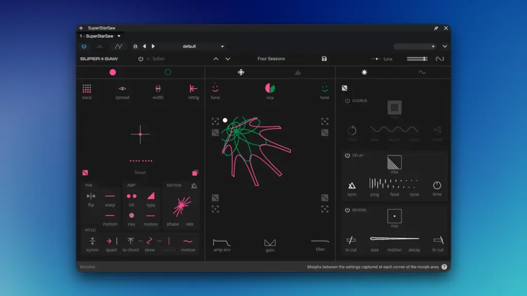Click the top-left morph capture icon
The height and width of the screenshot is (296, 527).
pos(215,121)
